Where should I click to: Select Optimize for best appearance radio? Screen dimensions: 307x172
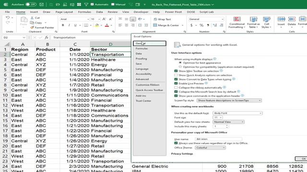click(180, 63)
